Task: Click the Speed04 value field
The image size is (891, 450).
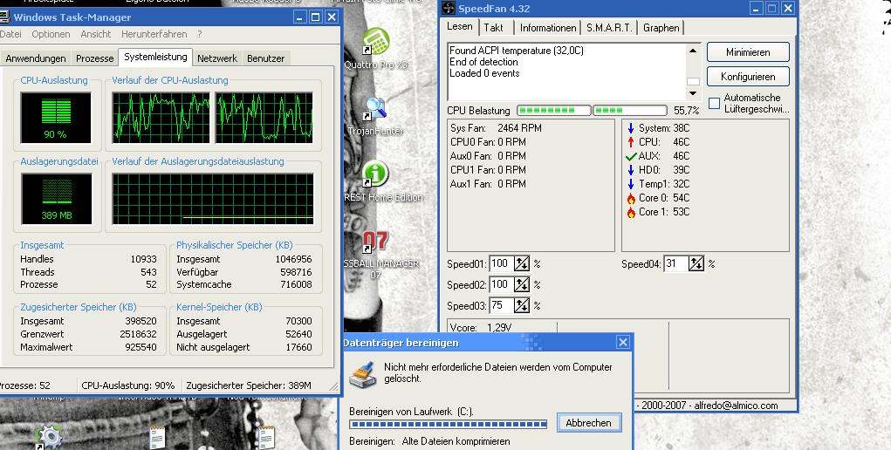Action: tap(675, 263)
